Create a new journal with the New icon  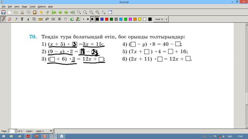coord(10,12)
